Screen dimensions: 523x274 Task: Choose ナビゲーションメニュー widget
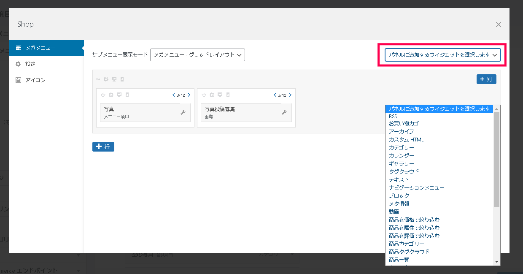[x=439, y=188]
